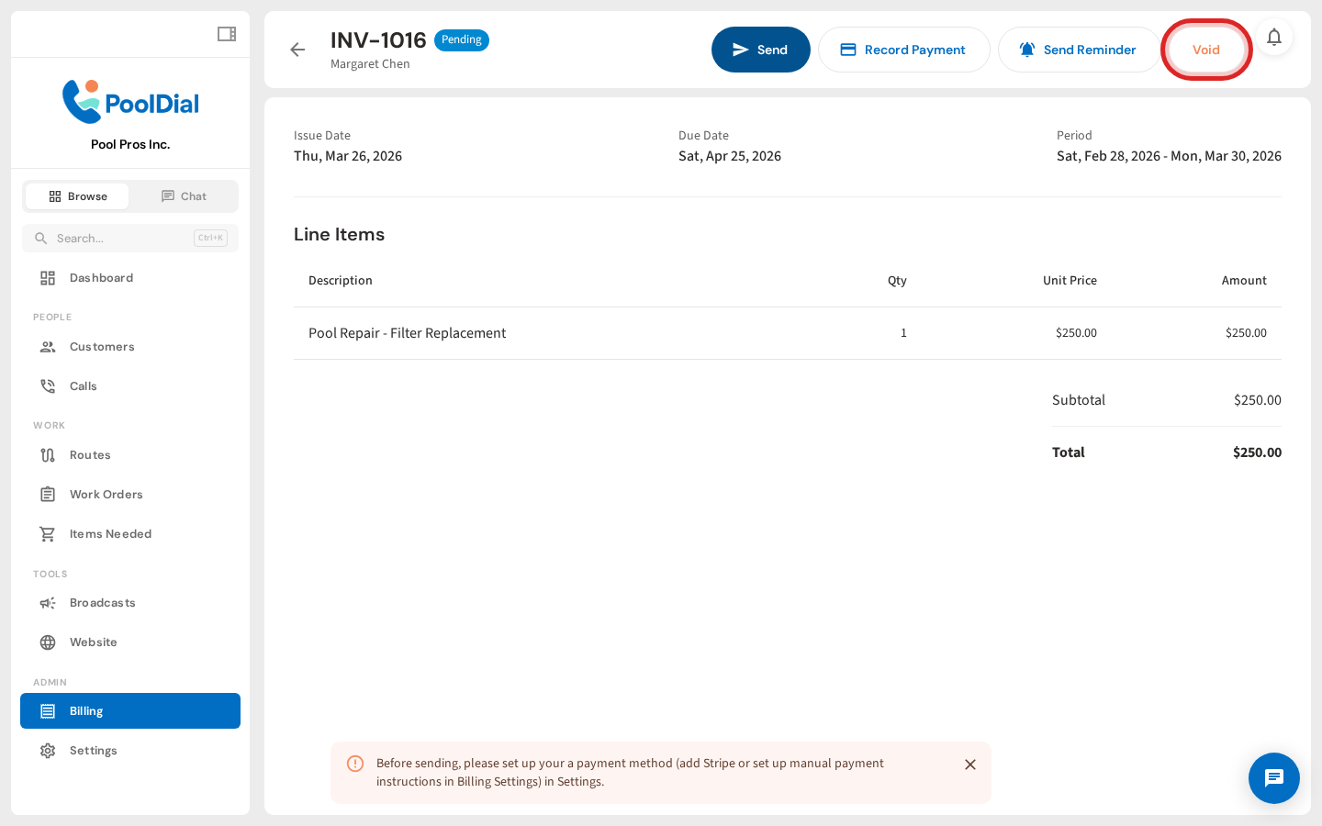1322x826 pixels.
Task: View Items Needed via shopping cart icon
Action: [x=48, y=533]
